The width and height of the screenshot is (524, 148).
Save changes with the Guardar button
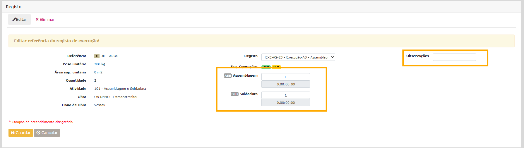click(20, 133)
